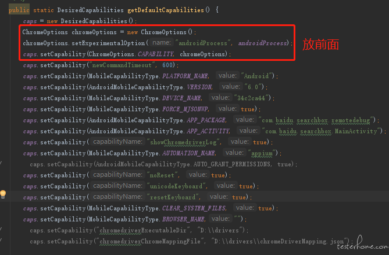Screen dimensions: 389x255
Task: Click the "newCommandTimeout" string
Action: tap(123, 65)
